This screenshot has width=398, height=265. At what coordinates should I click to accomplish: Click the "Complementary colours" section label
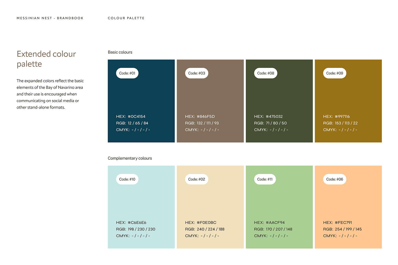[x=130, y=158]
